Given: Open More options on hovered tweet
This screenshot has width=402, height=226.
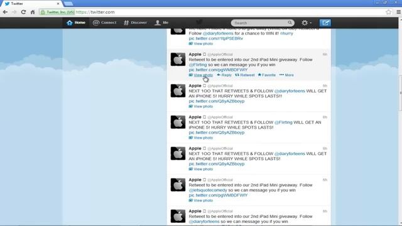Looking at the screenshot, I should (x=286, y=75).
